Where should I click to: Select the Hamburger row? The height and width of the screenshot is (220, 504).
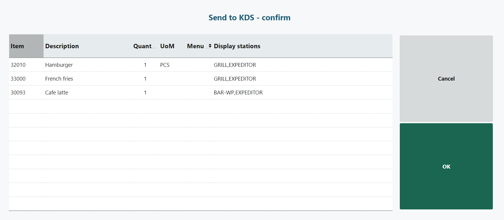pyautogui.click(x=59, y=65)
